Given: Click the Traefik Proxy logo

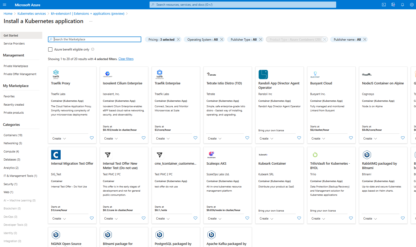Looking at the screenshot, I should 56,74.
